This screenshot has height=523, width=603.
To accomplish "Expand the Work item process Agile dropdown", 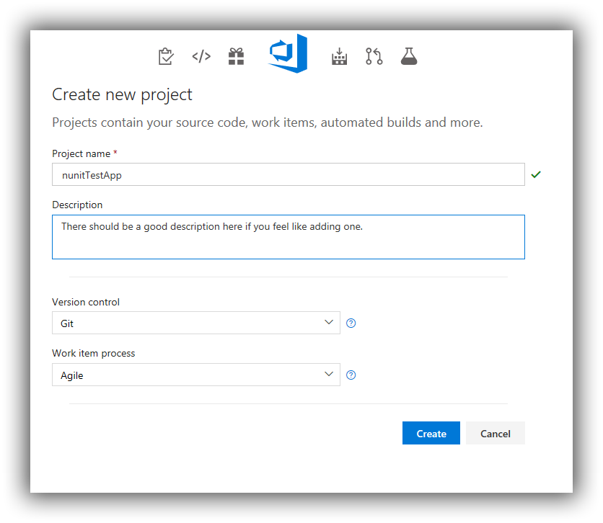I will pyautogui.click(x=196, y=375).
